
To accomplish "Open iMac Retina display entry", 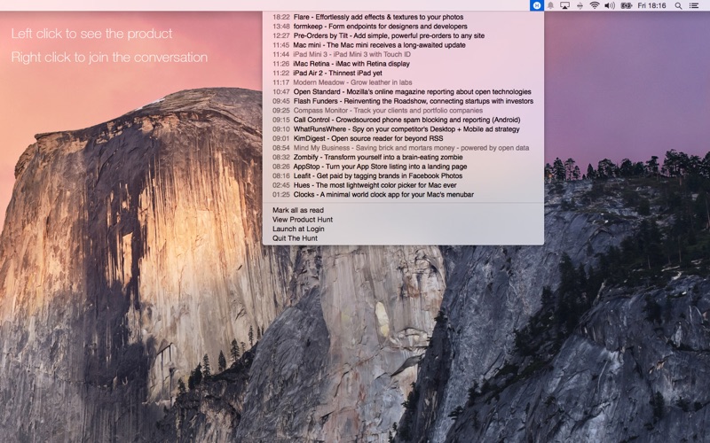I will click(403, 64).
